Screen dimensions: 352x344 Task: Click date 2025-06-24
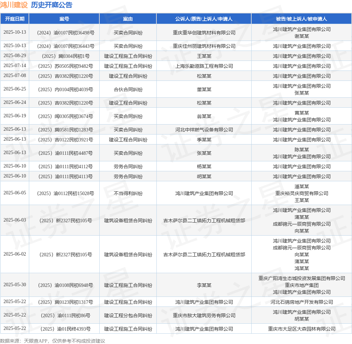tap(15, 103)
